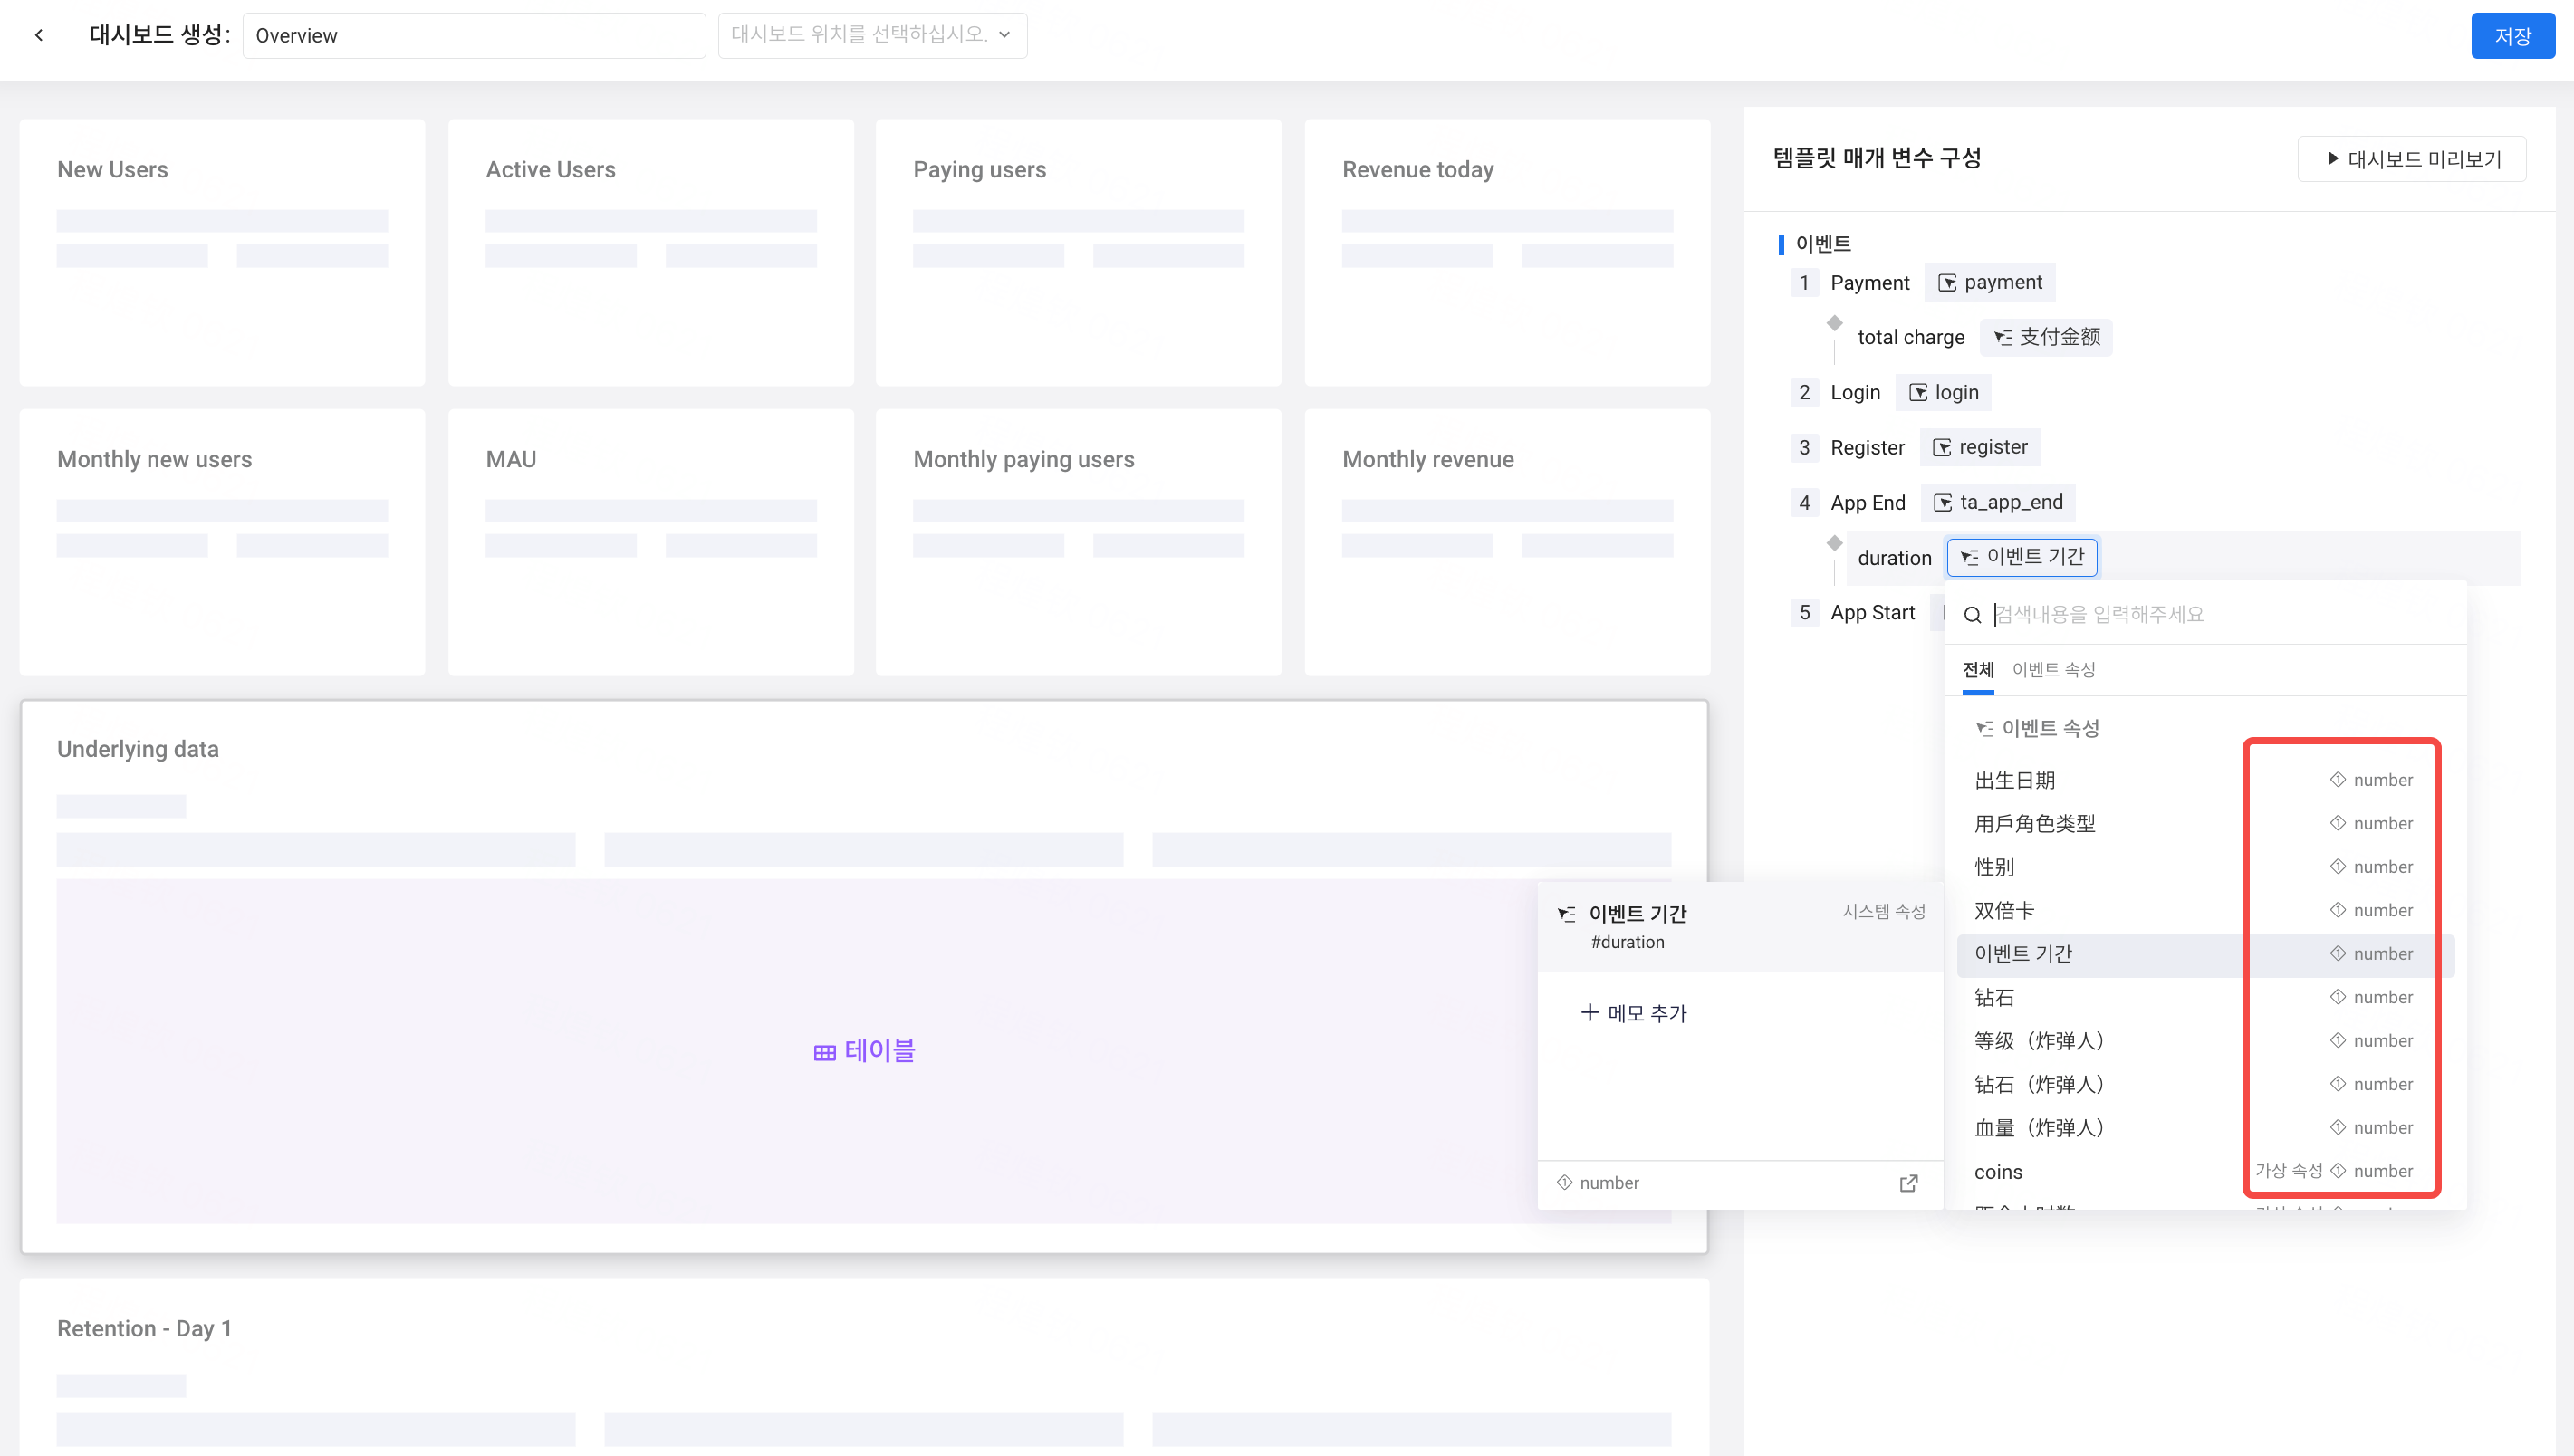Switch to the 이벤트 속성 tab
The height and width of the screenshot is (1456, 2574).
coord(2053,670)
